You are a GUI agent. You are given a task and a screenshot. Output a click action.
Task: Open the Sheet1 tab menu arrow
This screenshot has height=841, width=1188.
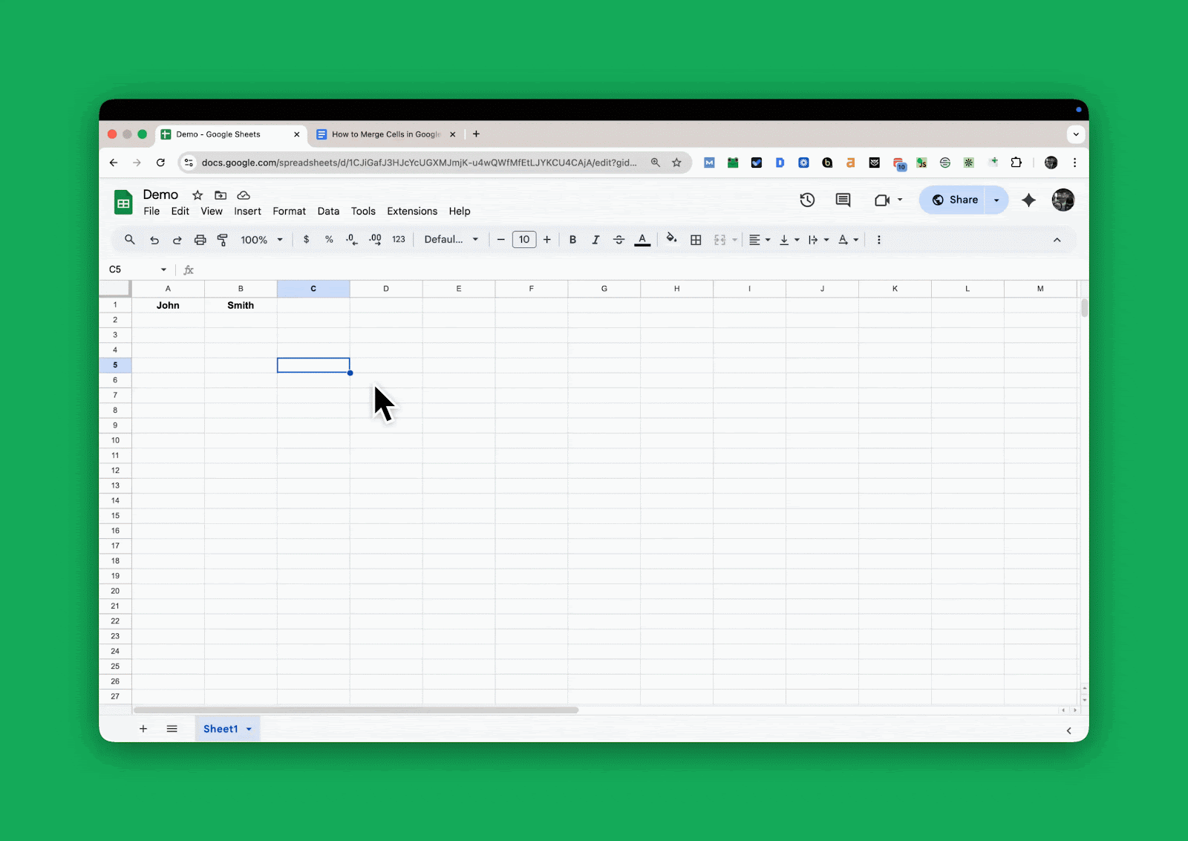coord(249,728)
